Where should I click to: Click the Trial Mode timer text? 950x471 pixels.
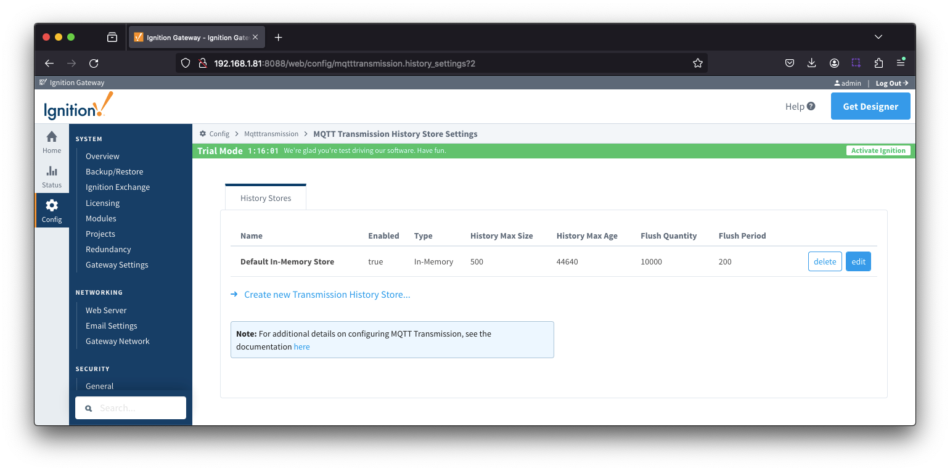[x=263, y=151]
